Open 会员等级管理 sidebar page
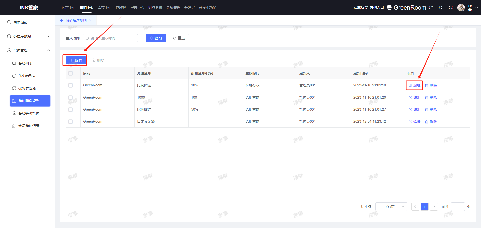 click(x=30, y=113)
